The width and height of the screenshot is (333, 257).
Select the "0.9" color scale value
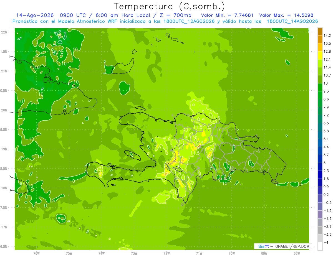click(x=326, y=187)
